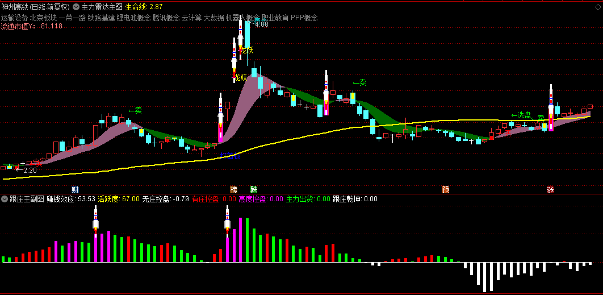
Task: Click the 4.08 high price marker
Action: click(262, 24)
